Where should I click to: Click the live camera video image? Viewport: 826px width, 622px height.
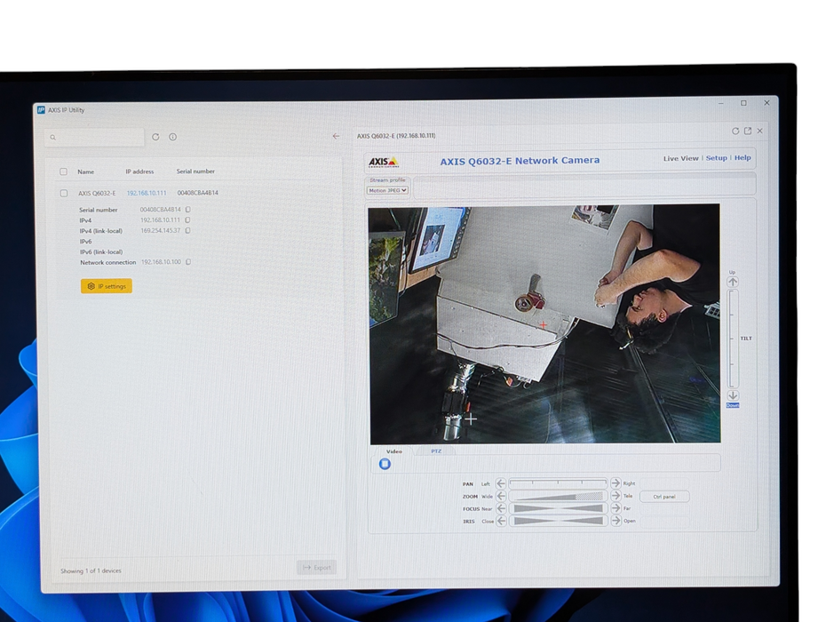(544, 324)
